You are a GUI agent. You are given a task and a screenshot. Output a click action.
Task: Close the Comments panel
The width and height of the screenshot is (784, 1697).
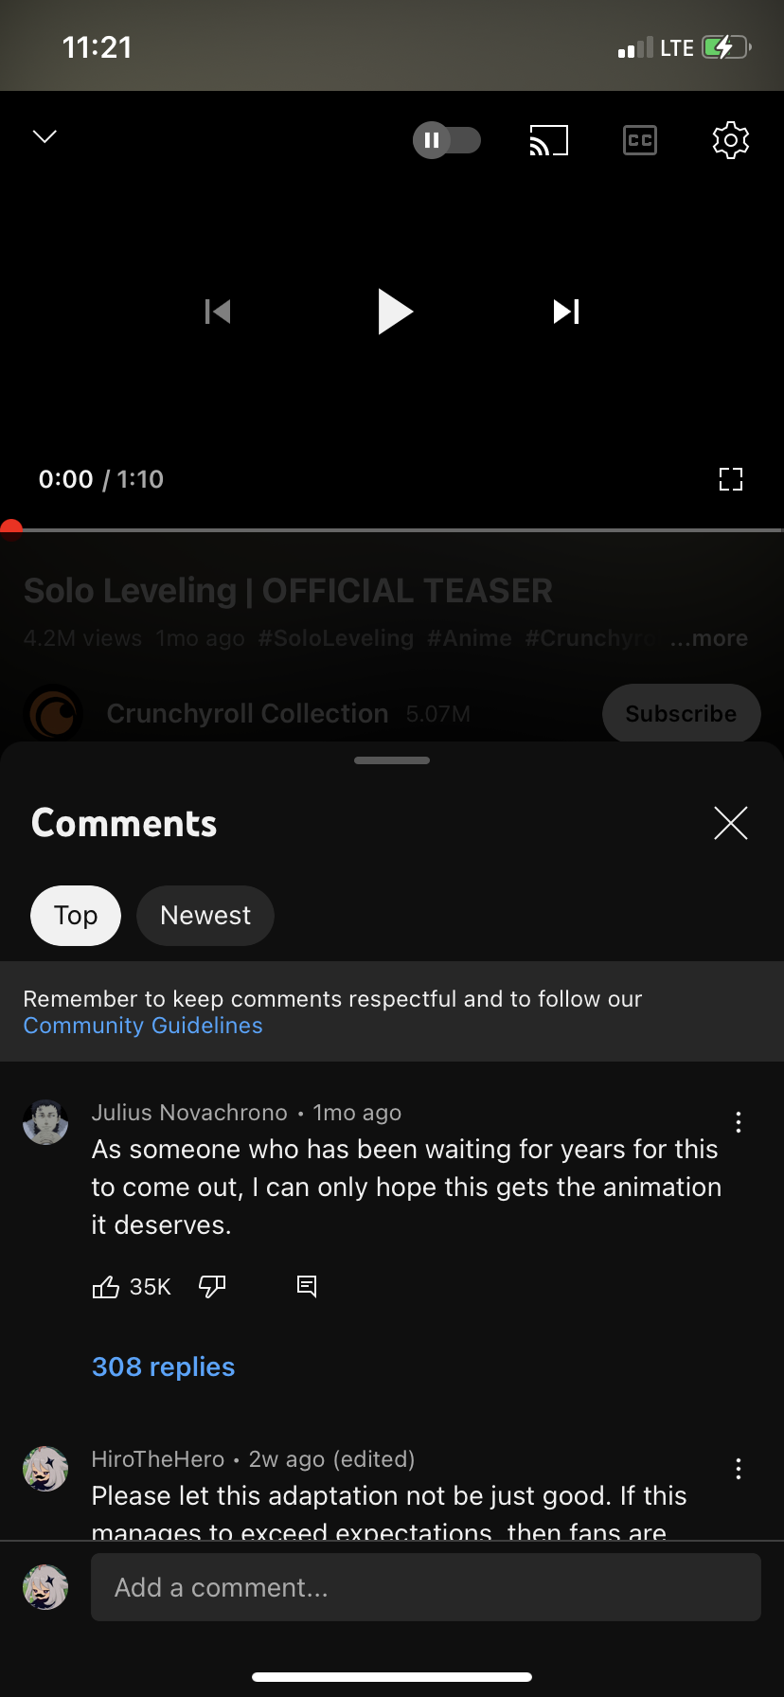(x=730, y=823)
